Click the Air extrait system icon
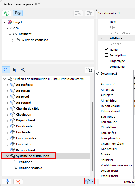 point(12,91)
